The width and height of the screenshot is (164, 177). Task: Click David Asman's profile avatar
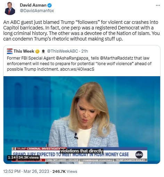[10, 9]
